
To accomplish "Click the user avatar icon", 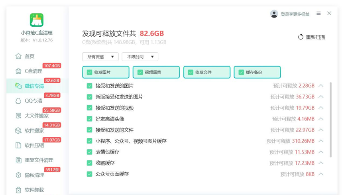I will (274, 14).
